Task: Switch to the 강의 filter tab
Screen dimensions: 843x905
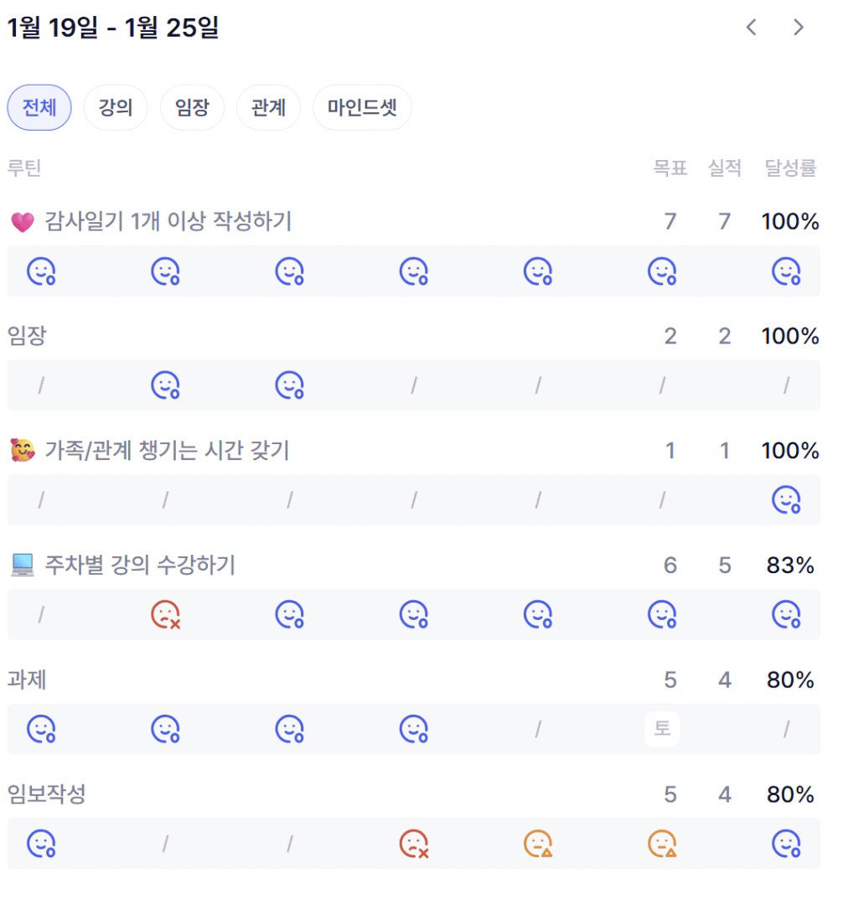Action: click(x=116, y=108)
